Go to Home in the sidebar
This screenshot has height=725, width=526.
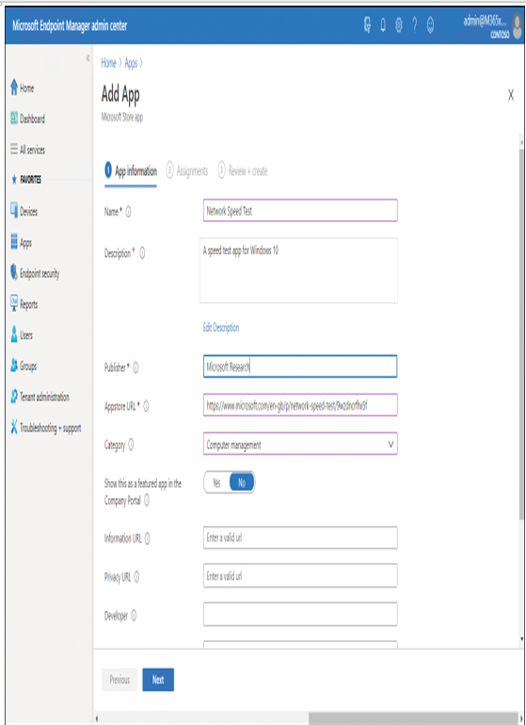23,88
